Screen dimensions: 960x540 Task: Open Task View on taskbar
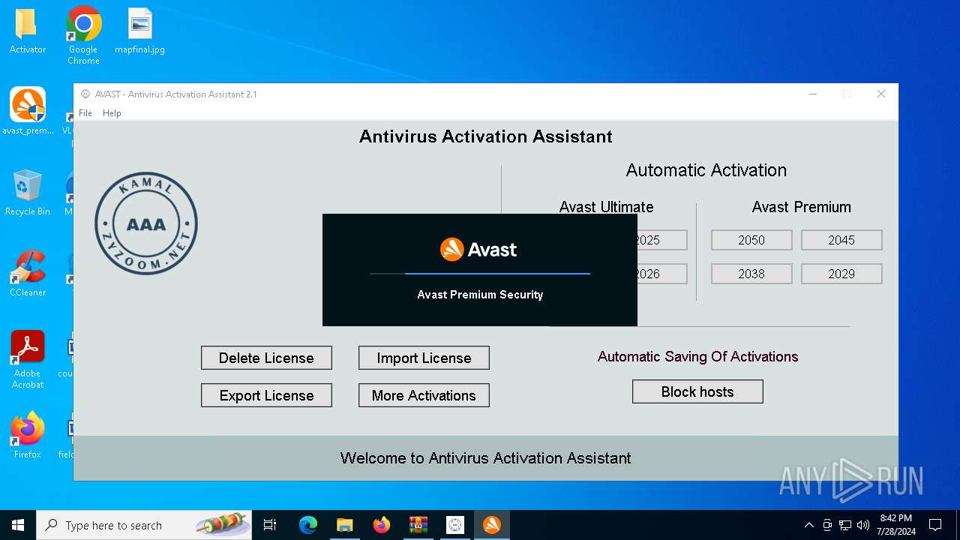click(270, 525)
